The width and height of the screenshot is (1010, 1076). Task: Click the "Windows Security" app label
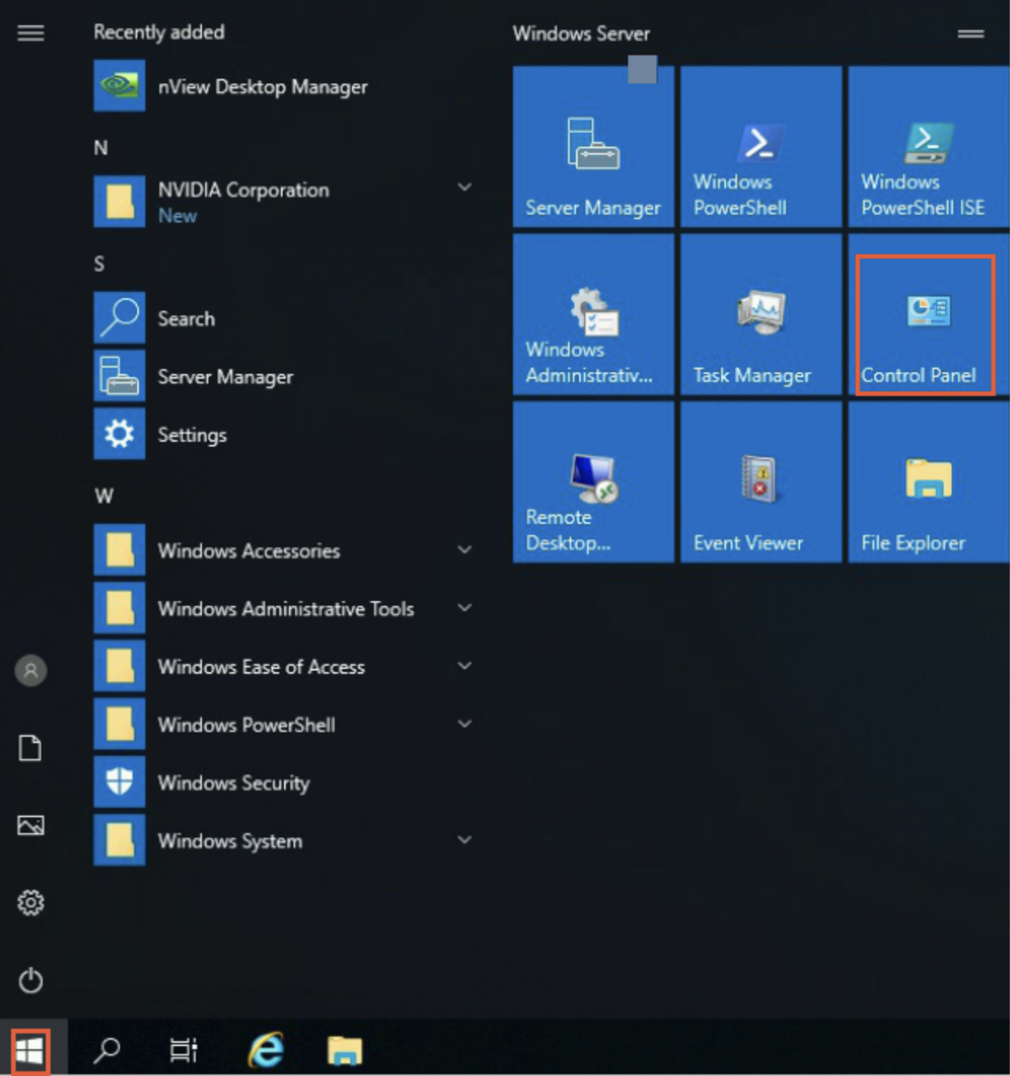234,783
